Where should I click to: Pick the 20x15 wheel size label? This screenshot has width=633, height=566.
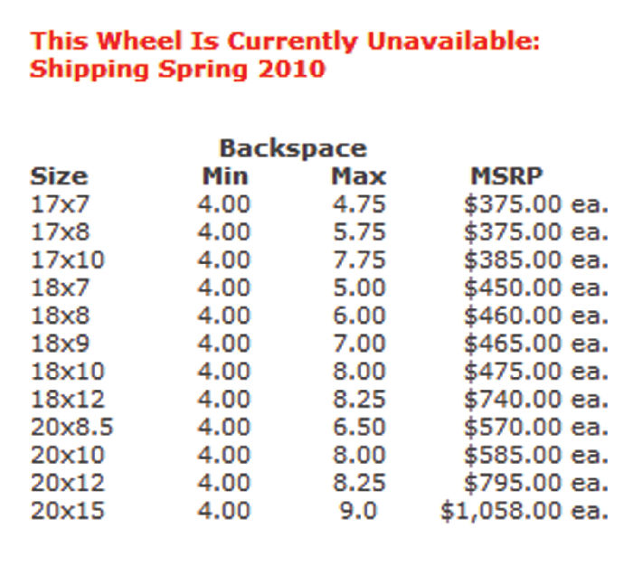pyautogui.click(x=67, y=510)
